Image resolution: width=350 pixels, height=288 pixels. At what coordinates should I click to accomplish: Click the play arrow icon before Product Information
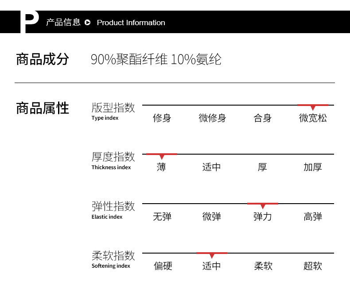pyautogui.click(x=87, y=23)
